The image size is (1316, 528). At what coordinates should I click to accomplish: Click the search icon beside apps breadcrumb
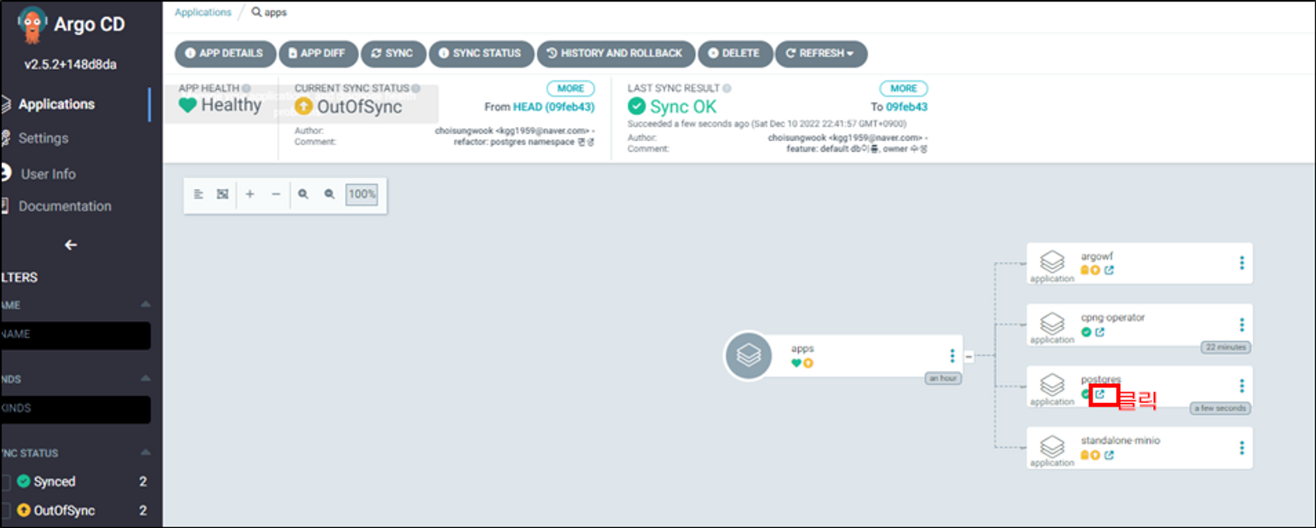tap(257, 12)
